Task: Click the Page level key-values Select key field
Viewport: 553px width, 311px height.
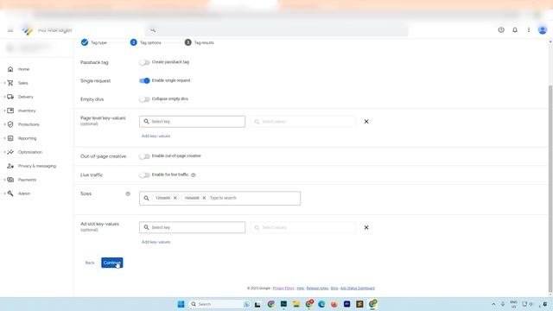Action: pyautogui.click(x=192, y=121)
